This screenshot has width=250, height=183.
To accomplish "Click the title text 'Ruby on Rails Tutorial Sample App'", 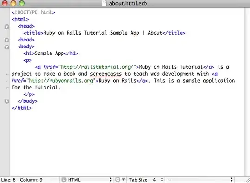I will point(91,33).
